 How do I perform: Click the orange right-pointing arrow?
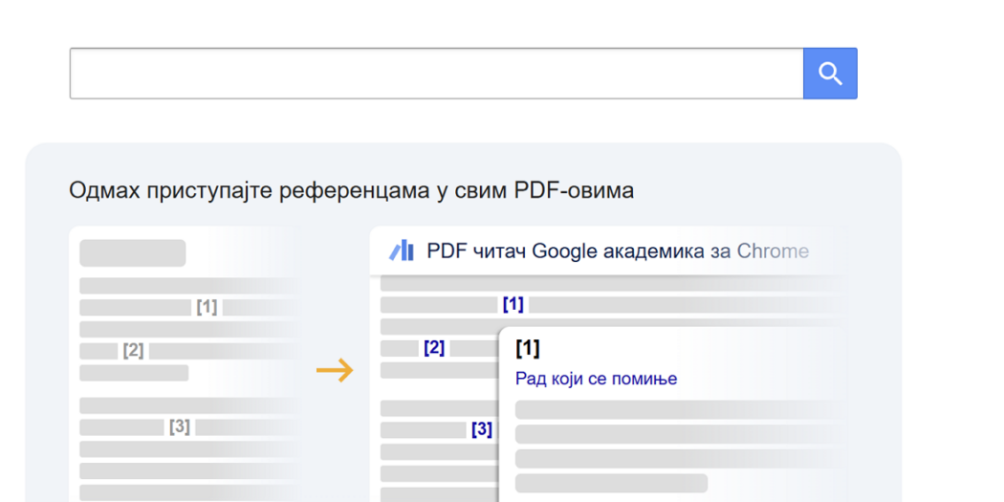[x=335, y=370]
